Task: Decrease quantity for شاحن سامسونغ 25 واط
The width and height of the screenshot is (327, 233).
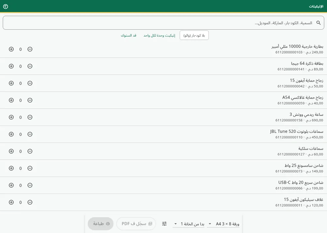Action: click(x=30, y=168)
